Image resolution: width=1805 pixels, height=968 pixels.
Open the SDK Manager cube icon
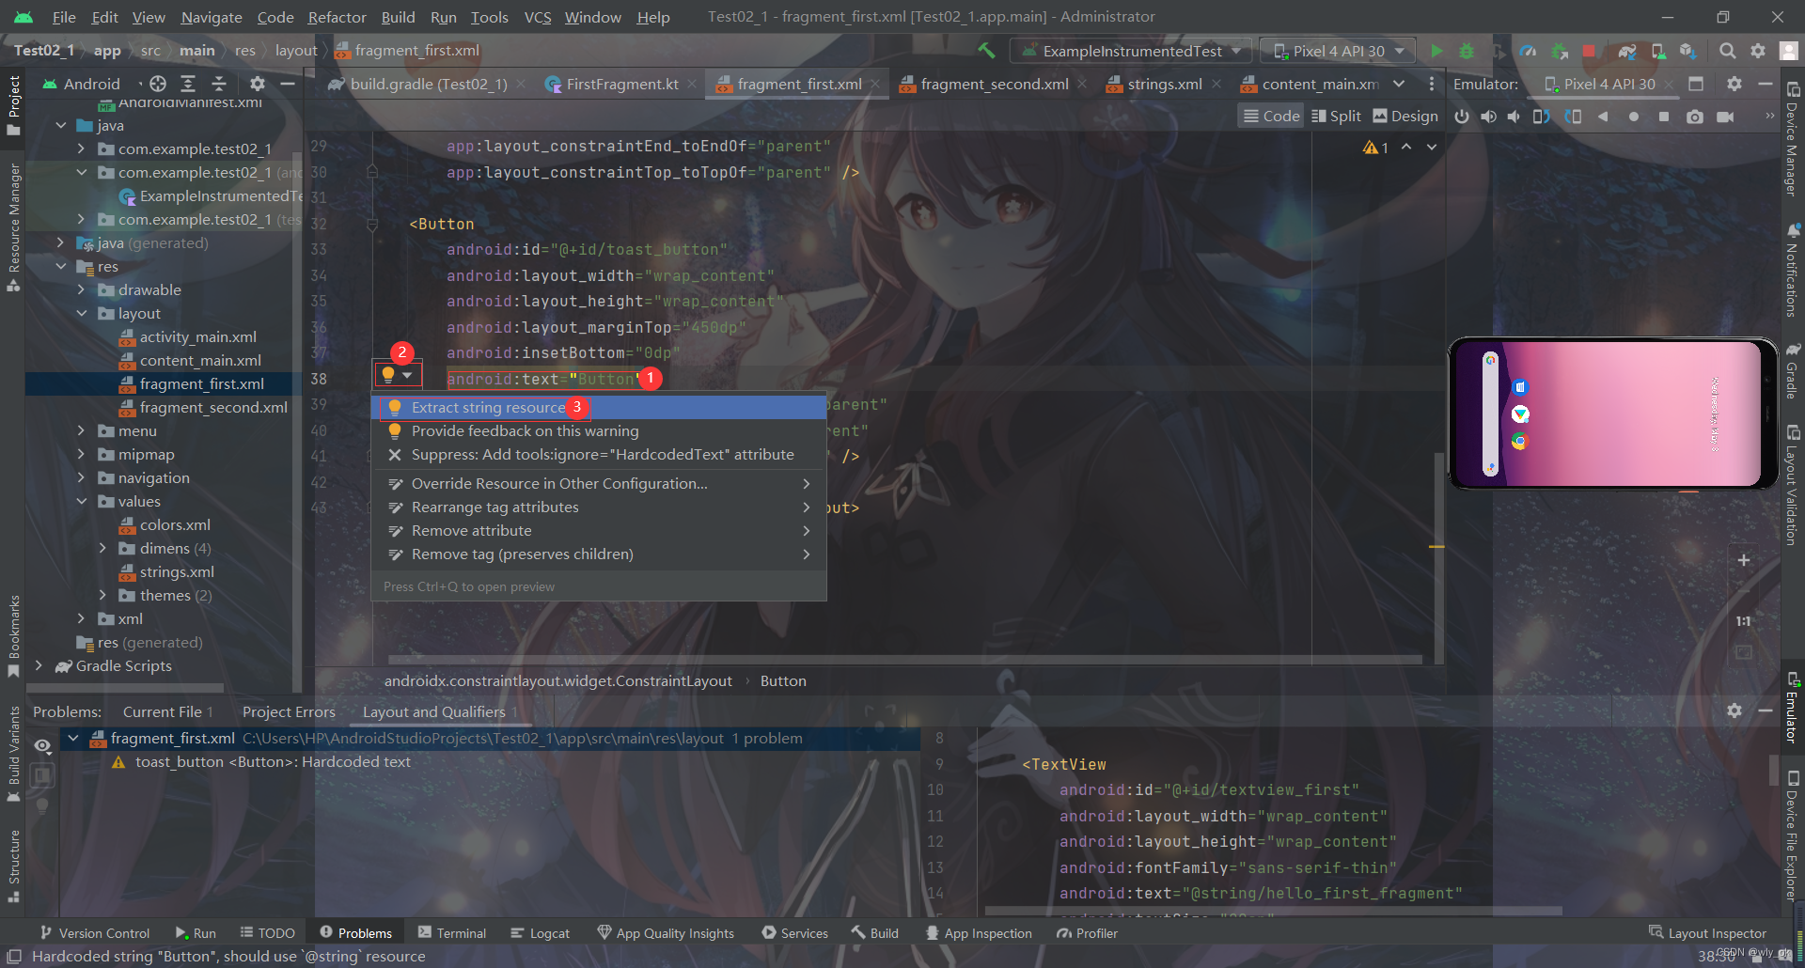click(x=1688, y=51)
